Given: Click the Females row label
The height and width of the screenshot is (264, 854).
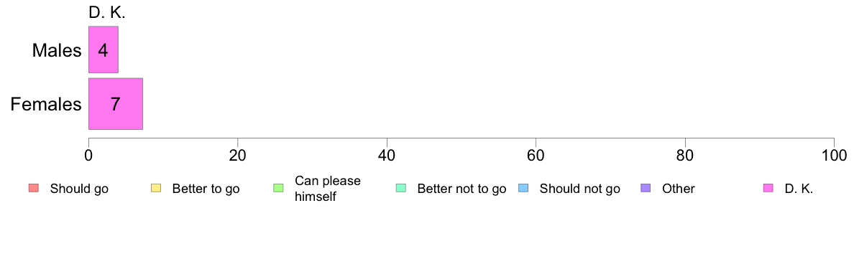Looking at the screenshot, I should tap(46, 104).
